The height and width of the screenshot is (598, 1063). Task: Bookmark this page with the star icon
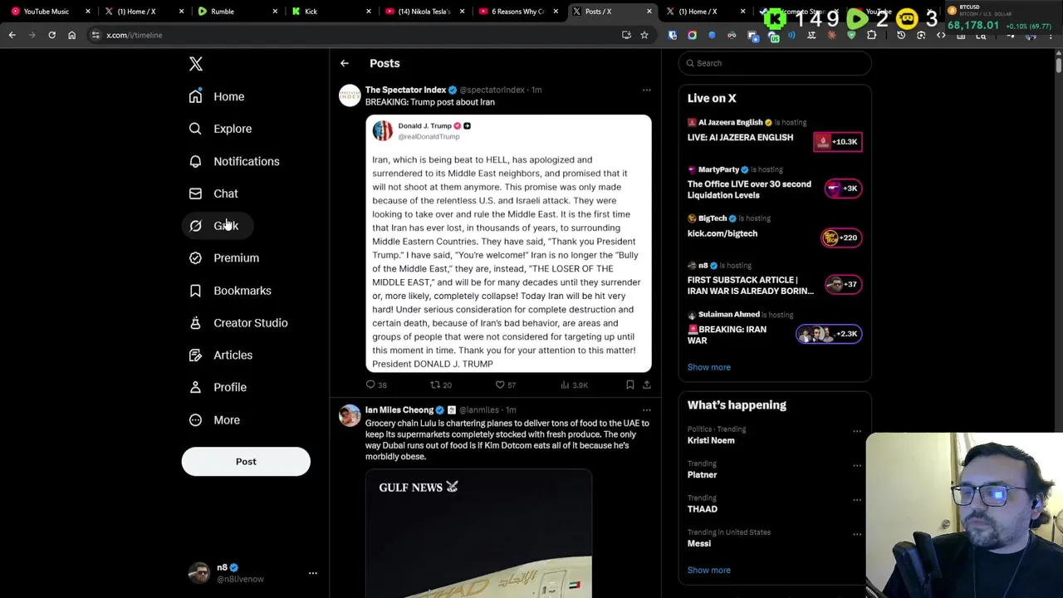[x=644, y=35]
